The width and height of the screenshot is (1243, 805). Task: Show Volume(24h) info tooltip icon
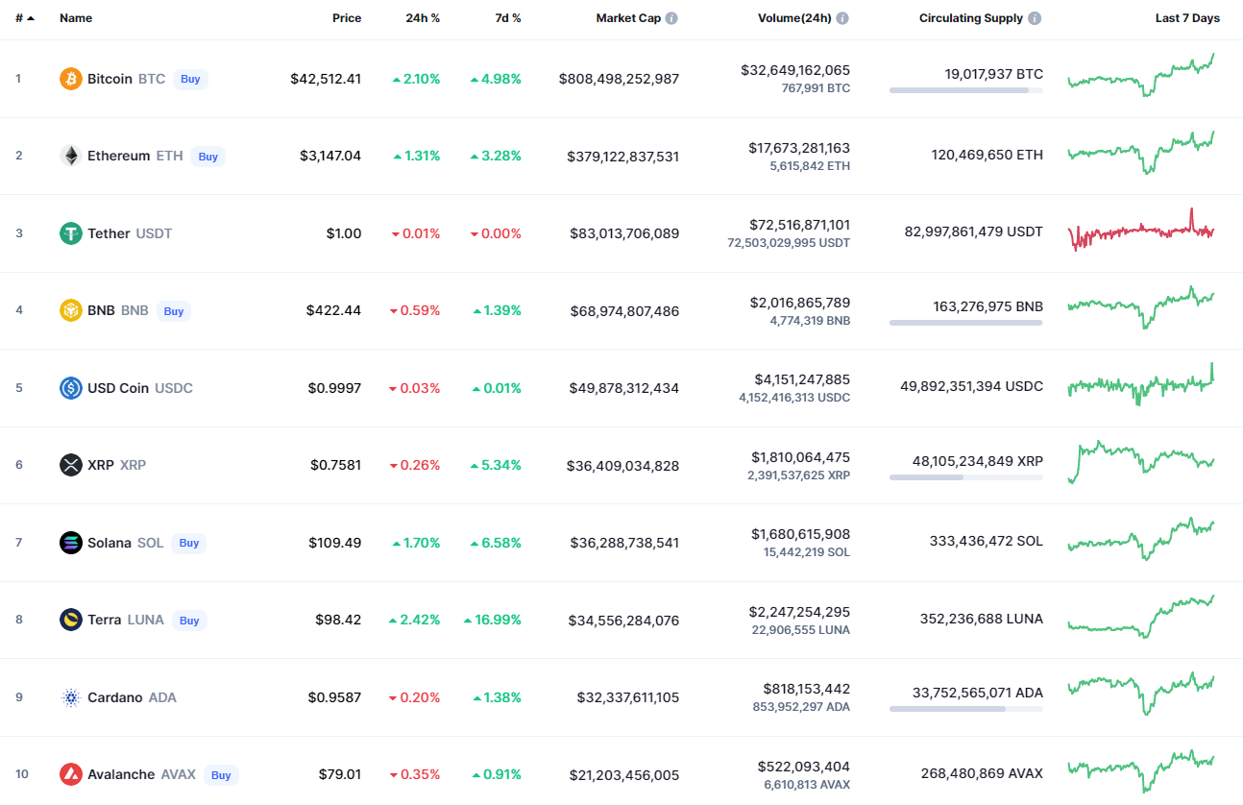pos(842,18)
